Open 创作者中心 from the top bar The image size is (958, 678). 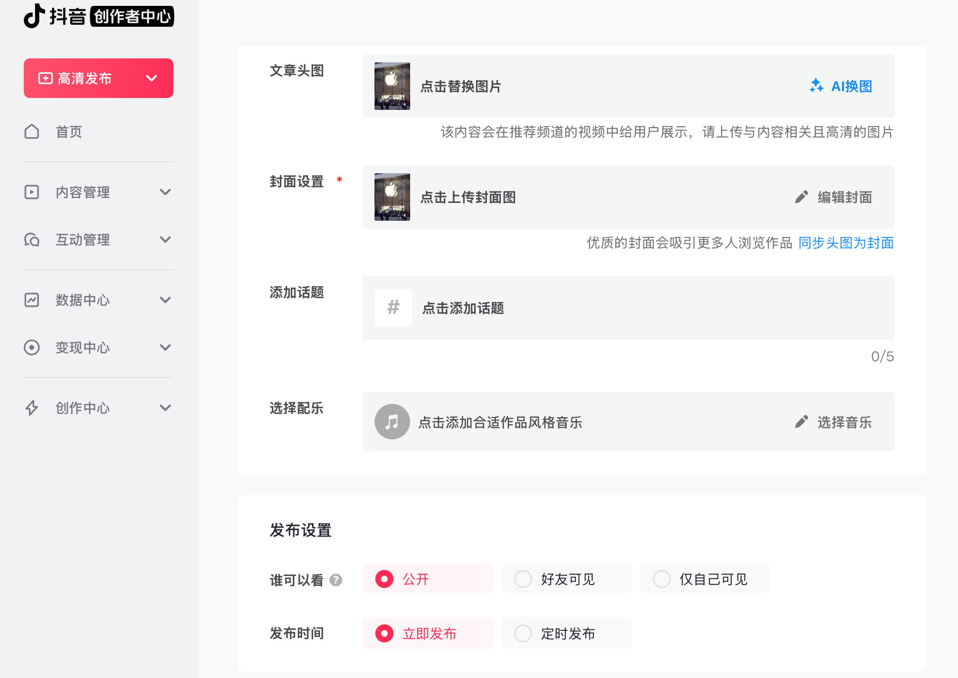pos(133,16)
